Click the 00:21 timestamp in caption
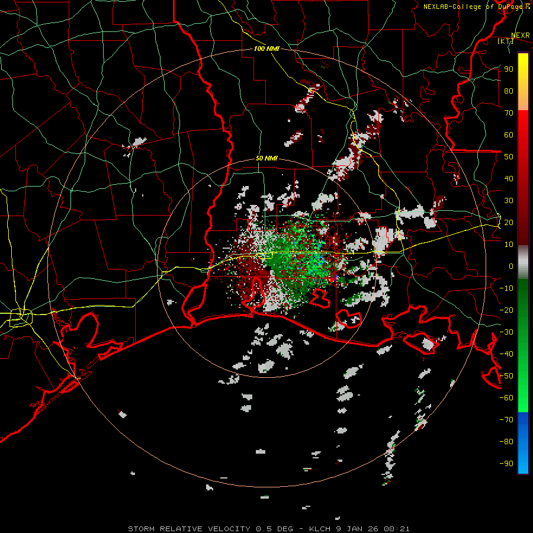 tap(396, 529)
